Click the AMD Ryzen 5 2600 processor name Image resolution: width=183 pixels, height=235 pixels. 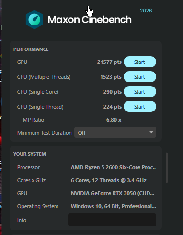114,167
